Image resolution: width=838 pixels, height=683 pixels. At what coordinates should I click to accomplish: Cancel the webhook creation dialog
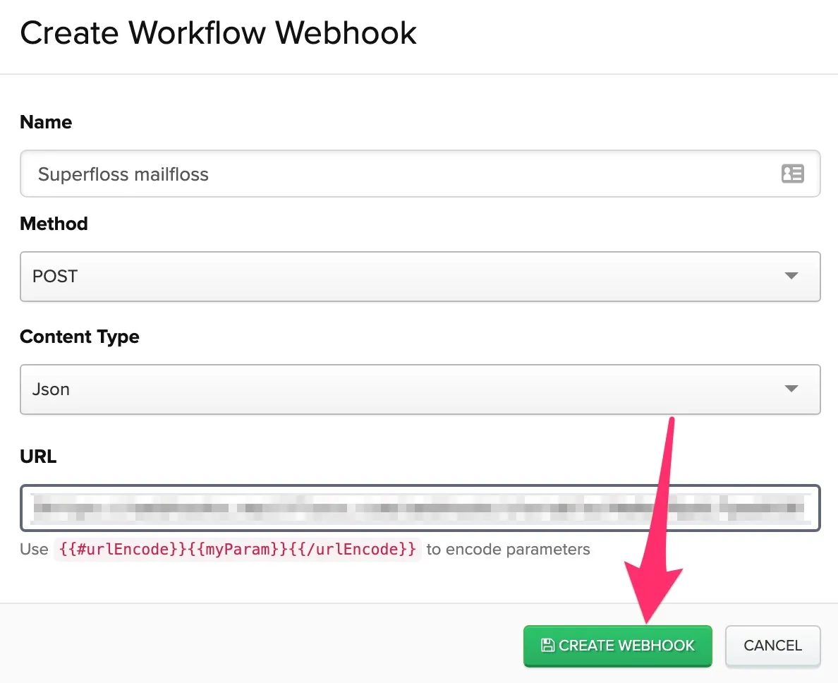[x=773, y=646]
